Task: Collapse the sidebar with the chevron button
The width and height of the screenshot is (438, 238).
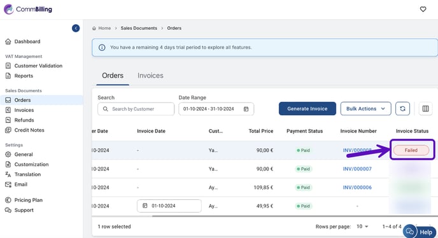Action: click(x=76, y=28)
